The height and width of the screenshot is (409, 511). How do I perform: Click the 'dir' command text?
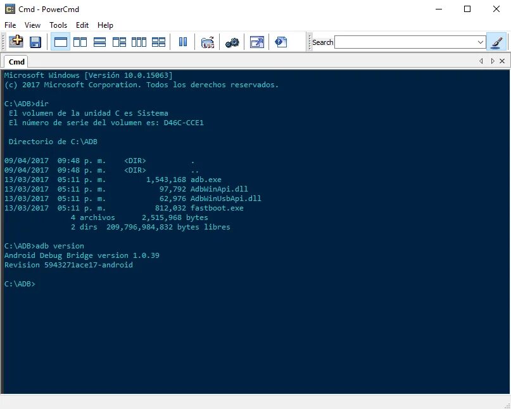[42, 104]
